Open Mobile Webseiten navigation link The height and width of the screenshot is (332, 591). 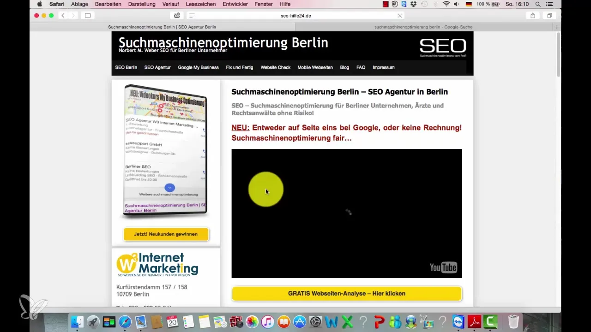tap(315, 67)
